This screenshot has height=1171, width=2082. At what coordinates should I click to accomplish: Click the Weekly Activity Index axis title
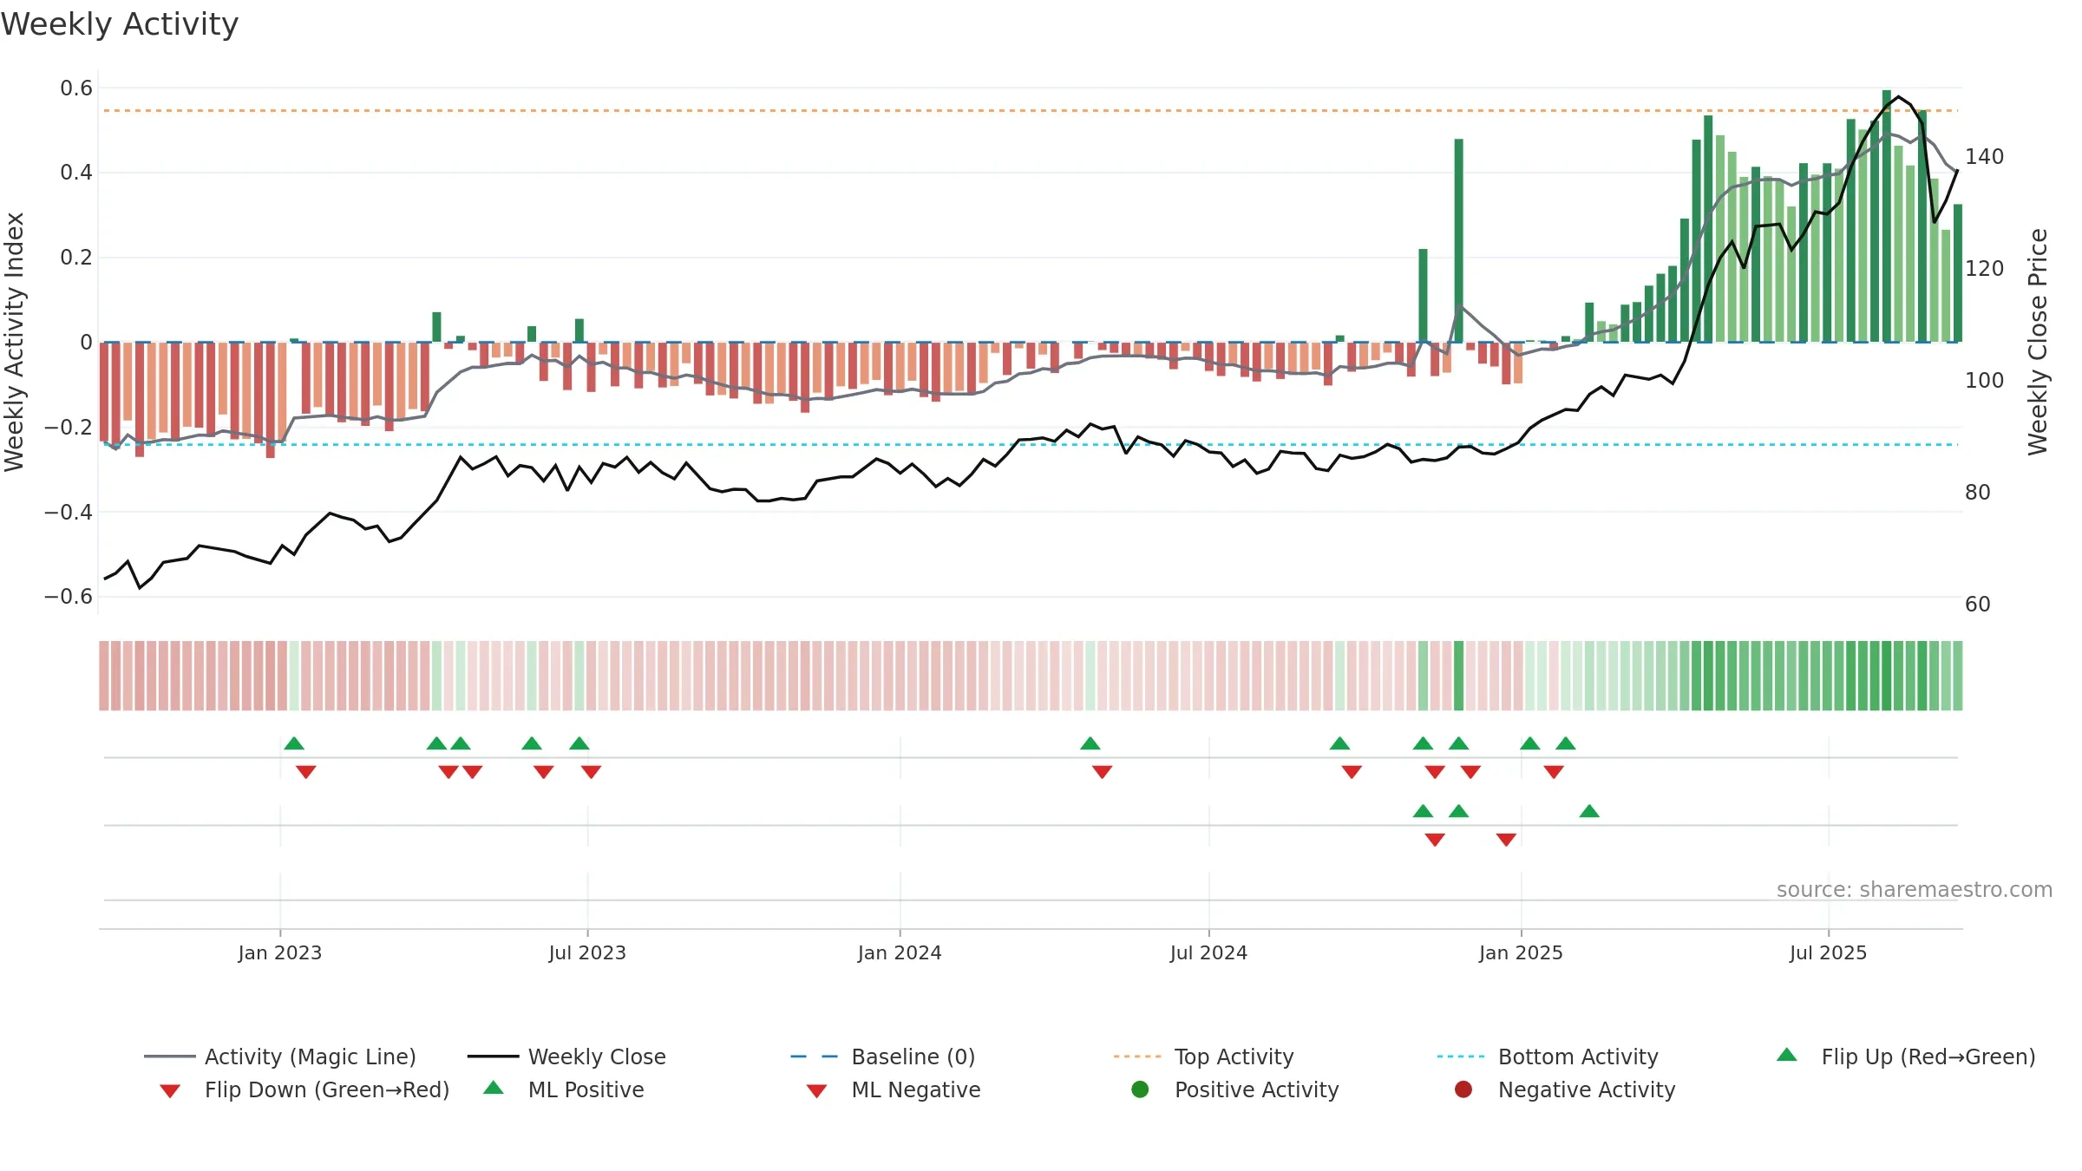pos(15,342)
